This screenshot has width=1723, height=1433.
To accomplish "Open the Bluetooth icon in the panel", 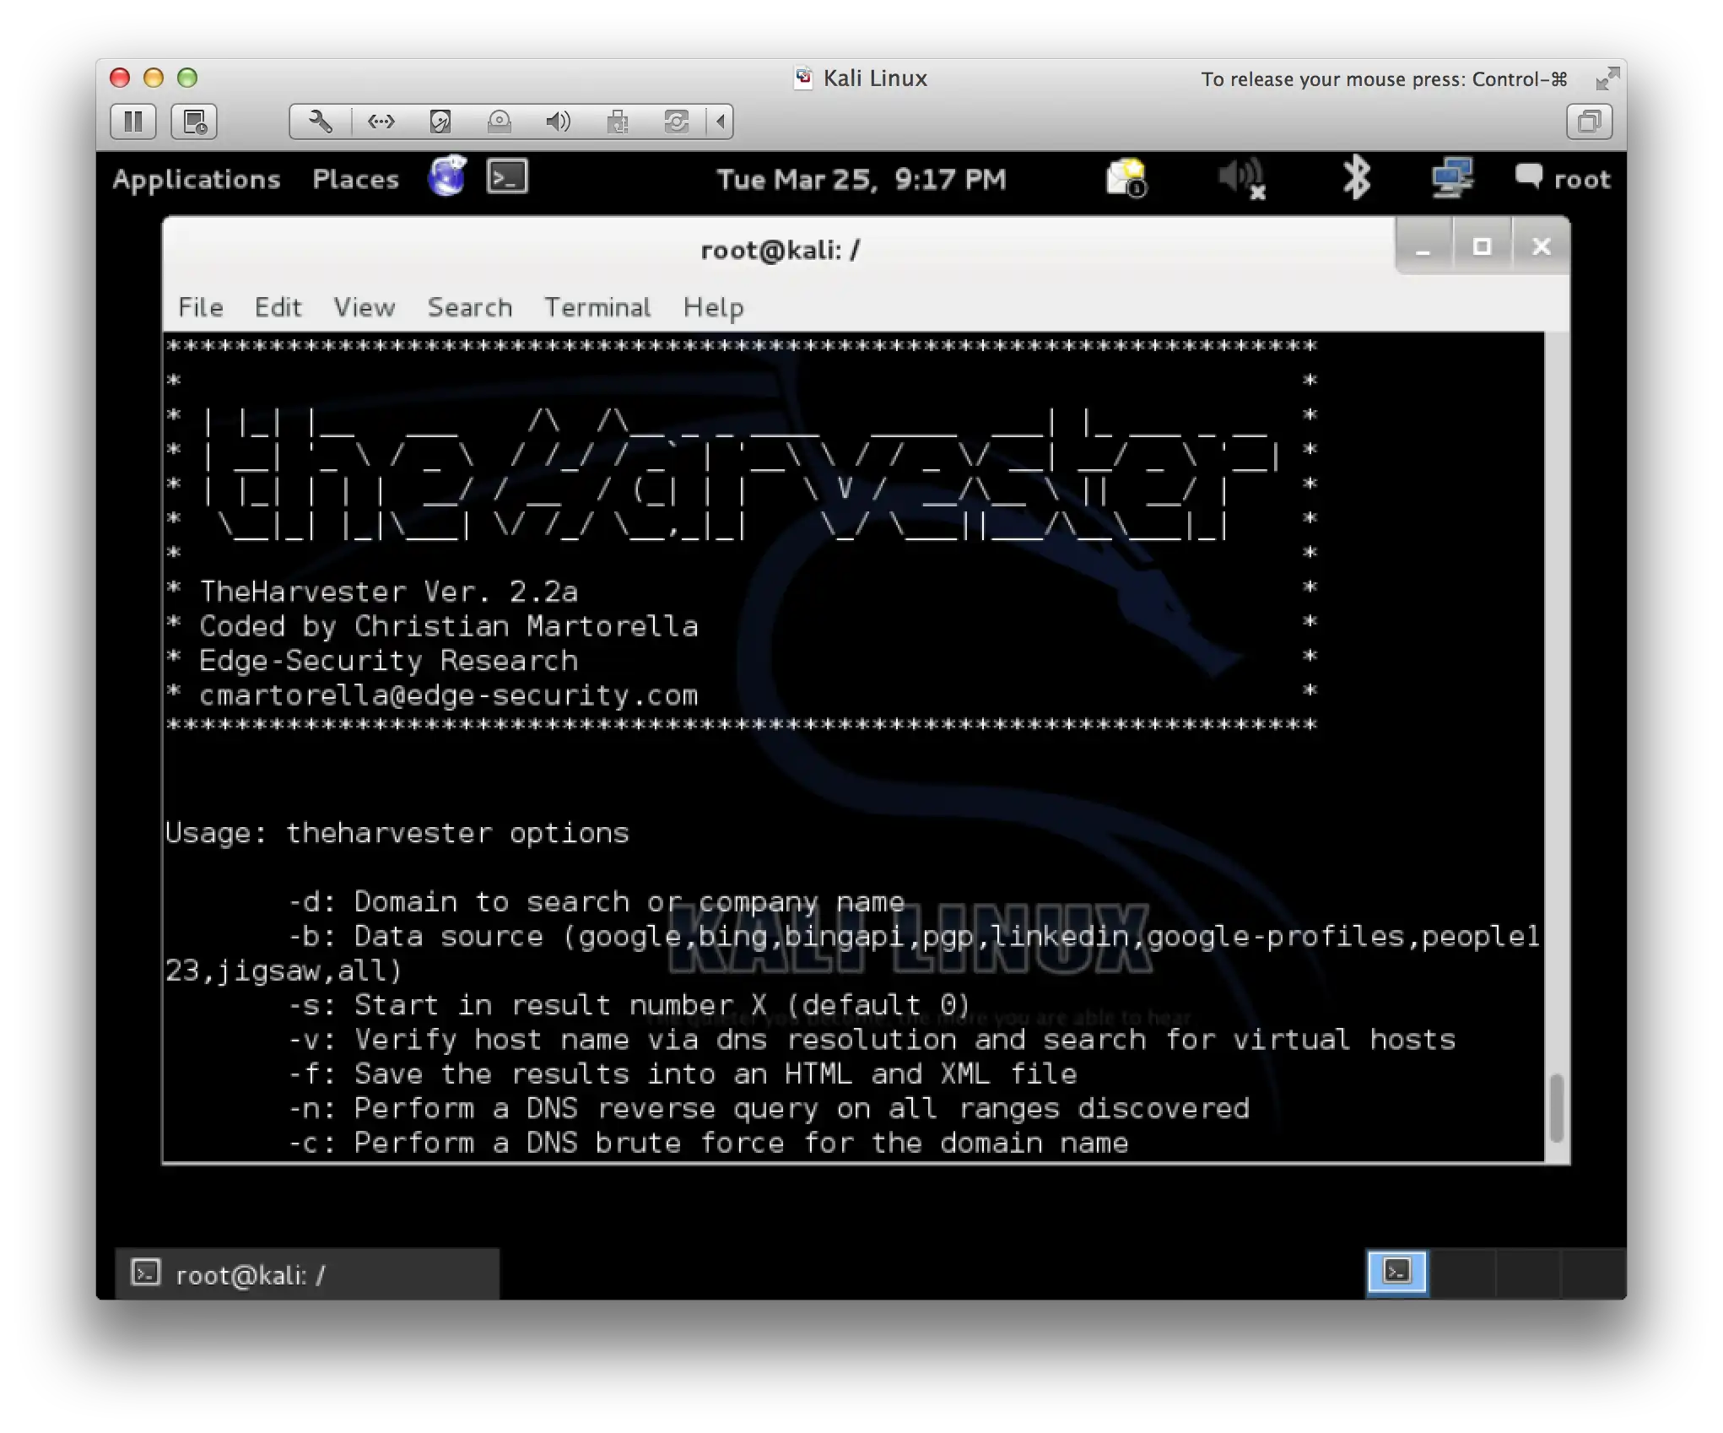I will [x=1357, y=177].
